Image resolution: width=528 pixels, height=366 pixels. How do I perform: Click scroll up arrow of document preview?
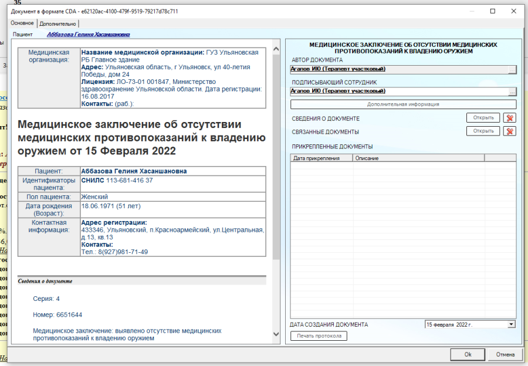click(x=276, y=49)
